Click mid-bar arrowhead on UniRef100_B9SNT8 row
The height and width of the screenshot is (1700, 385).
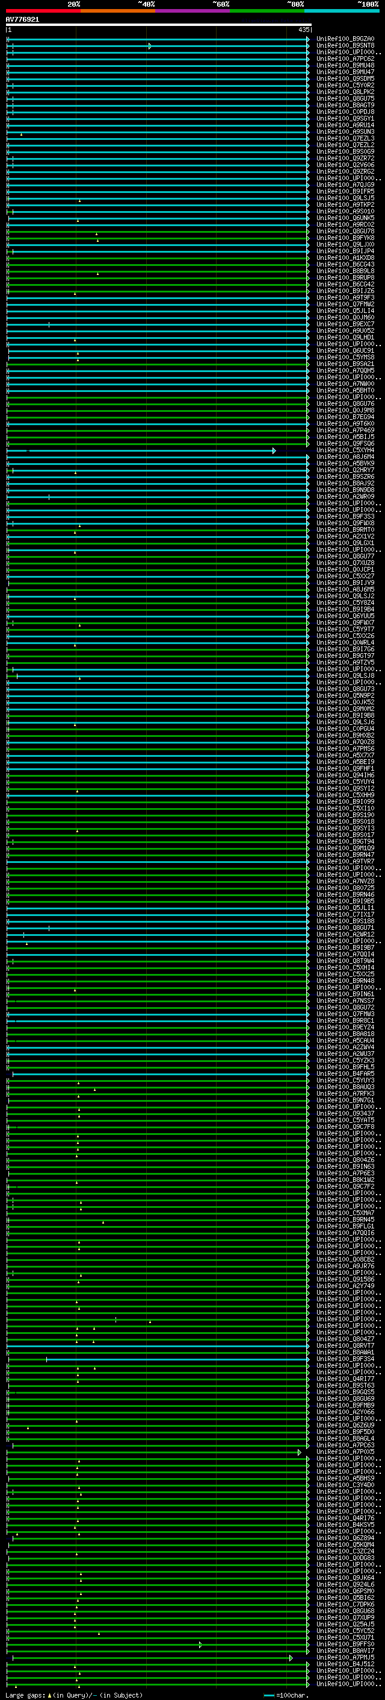tap(150, 46)
